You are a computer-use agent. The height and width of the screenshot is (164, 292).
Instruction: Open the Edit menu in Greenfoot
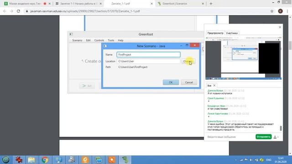point(88,41)
